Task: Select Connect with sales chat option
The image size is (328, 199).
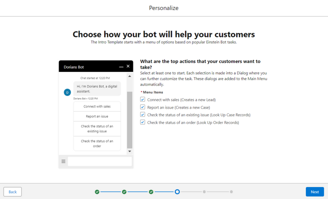Action: (x=97, y=107)
